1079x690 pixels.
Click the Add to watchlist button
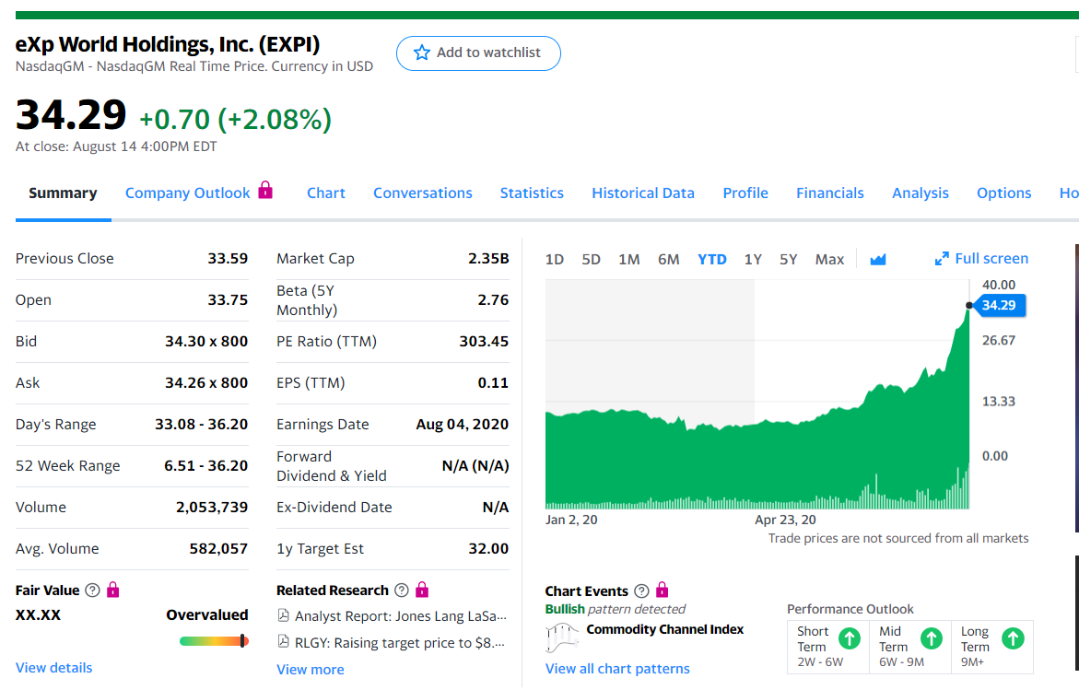(x=478, y=53)
